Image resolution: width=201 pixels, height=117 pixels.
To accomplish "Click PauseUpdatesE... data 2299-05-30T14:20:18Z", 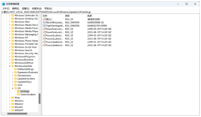I will (99, 42).
